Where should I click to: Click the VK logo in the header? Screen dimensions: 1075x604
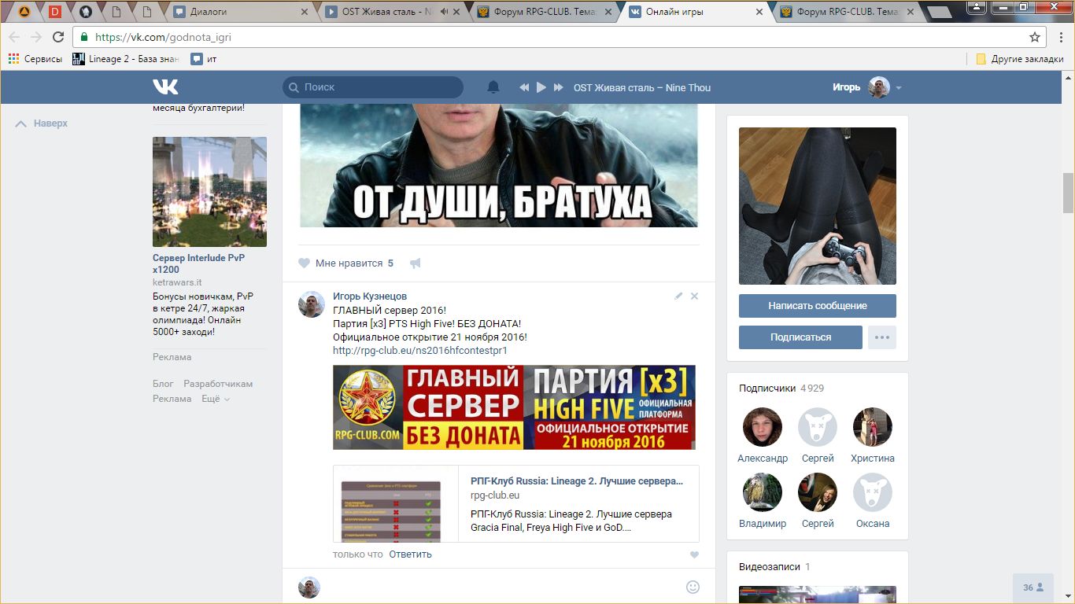click(x=165, y=87)
